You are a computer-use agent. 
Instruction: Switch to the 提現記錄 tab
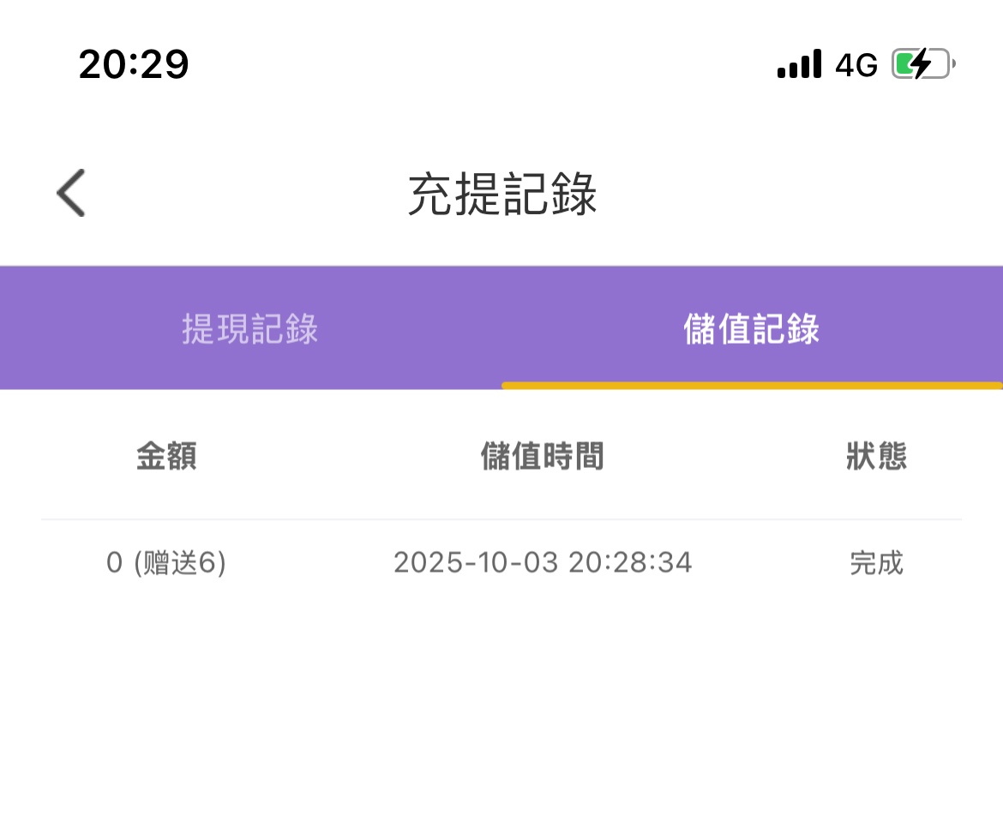tap(249, 330)
